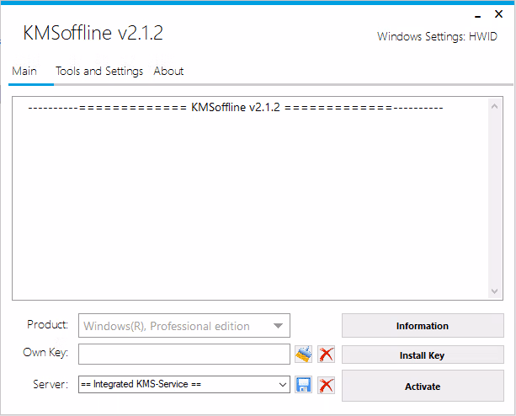Open the About tab
516x416 pixels.
168,71
